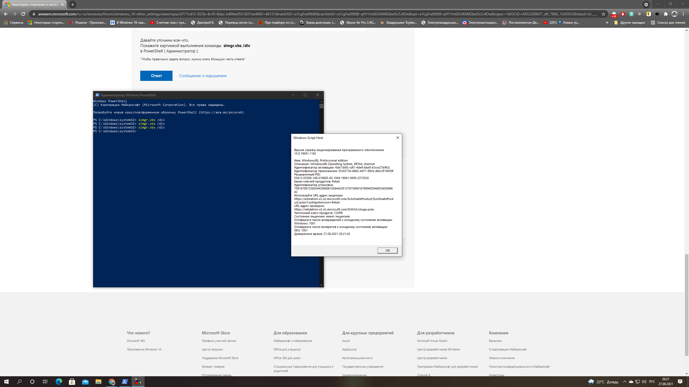This screenshot has height=387, width=689.
Task: Open the Другие закладки bookmarks folder
Action: [630, 23]
